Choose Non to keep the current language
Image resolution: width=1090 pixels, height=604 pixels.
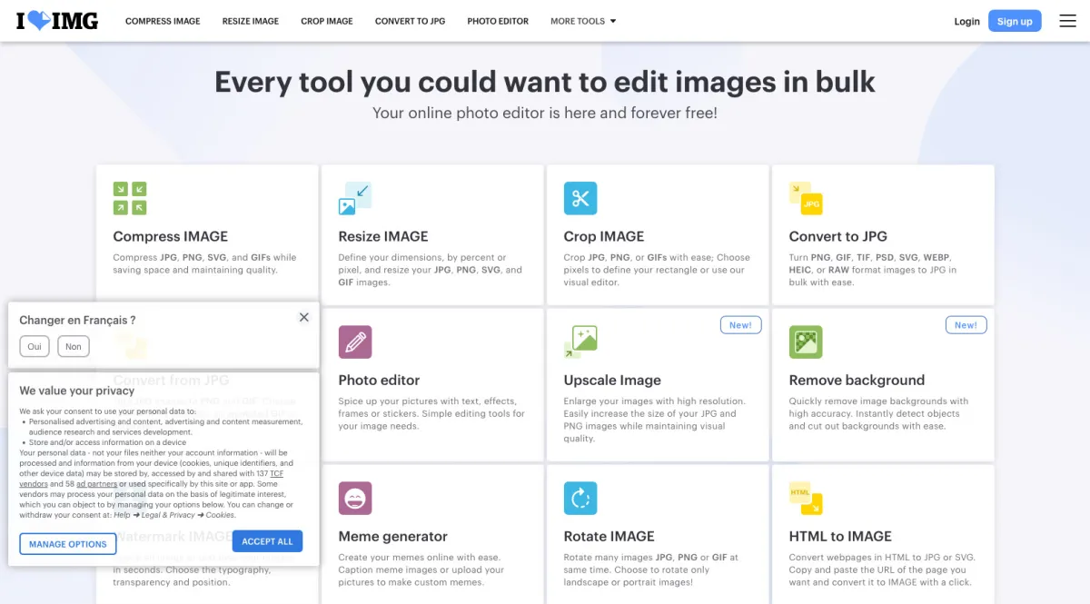tap(74, 346)
